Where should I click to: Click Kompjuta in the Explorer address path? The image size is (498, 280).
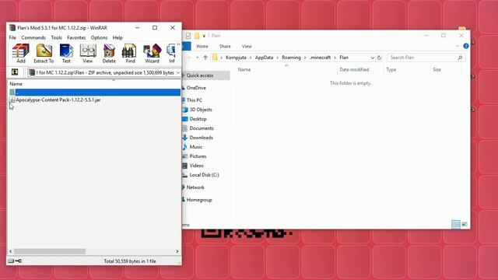(236, 58)
